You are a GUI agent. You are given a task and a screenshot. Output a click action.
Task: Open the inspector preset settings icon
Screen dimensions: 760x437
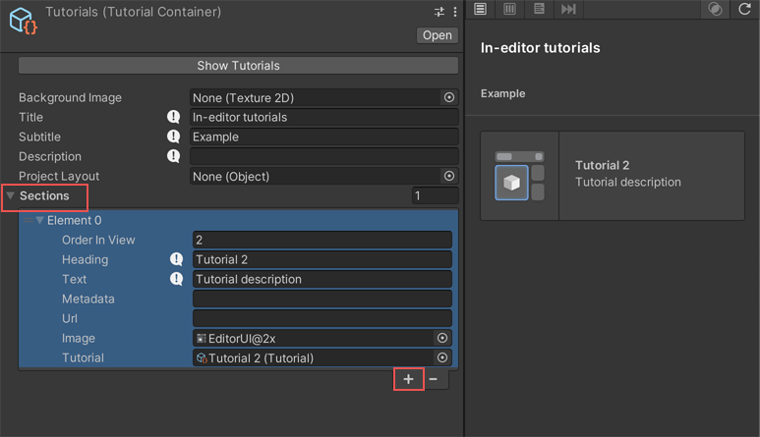tap(439, 12)
